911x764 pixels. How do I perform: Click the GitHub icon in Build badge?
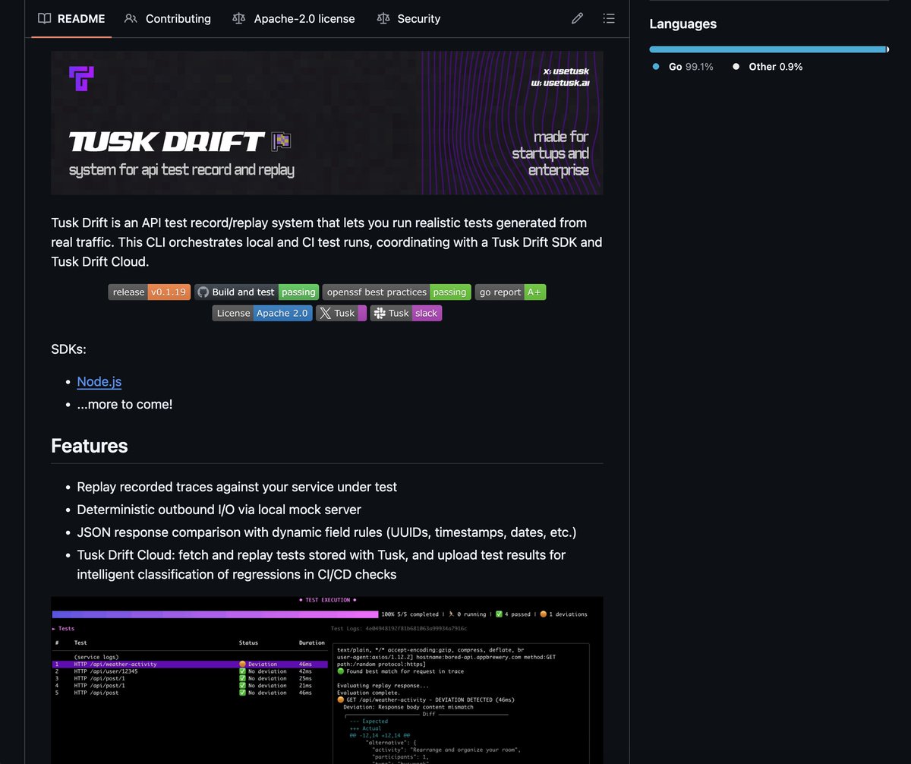coord(203,292)
